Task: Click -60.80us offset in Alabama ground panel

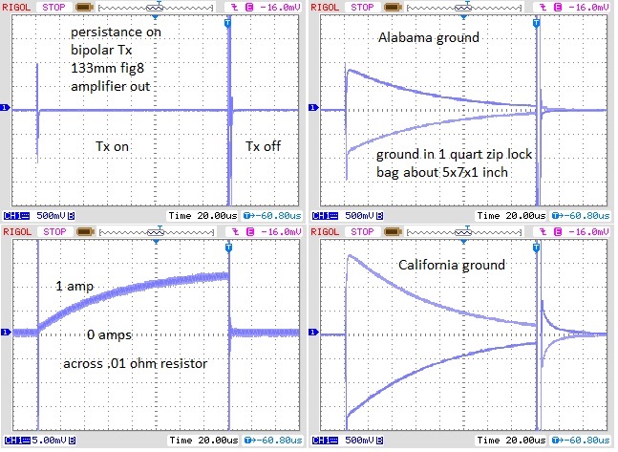Action: pos(581,216)
